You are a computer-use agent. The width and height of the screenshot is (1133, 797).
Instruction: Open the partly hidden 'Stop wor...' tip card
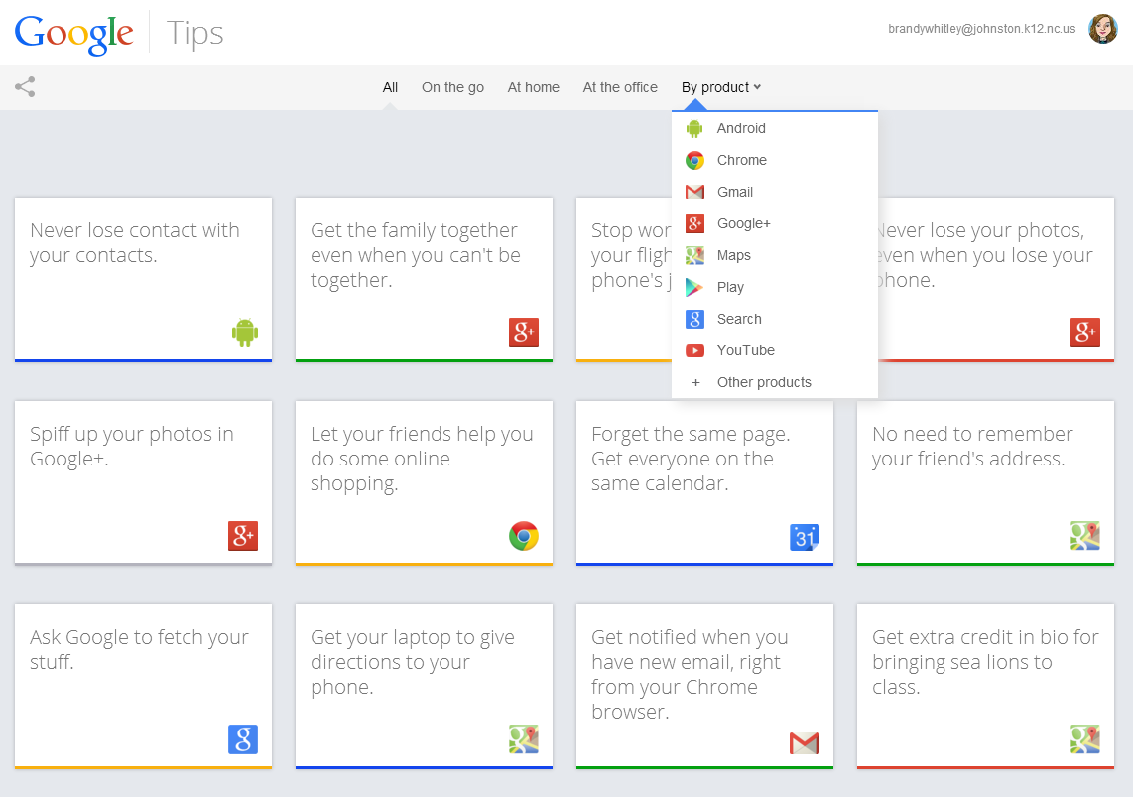(x=624, y=280)
